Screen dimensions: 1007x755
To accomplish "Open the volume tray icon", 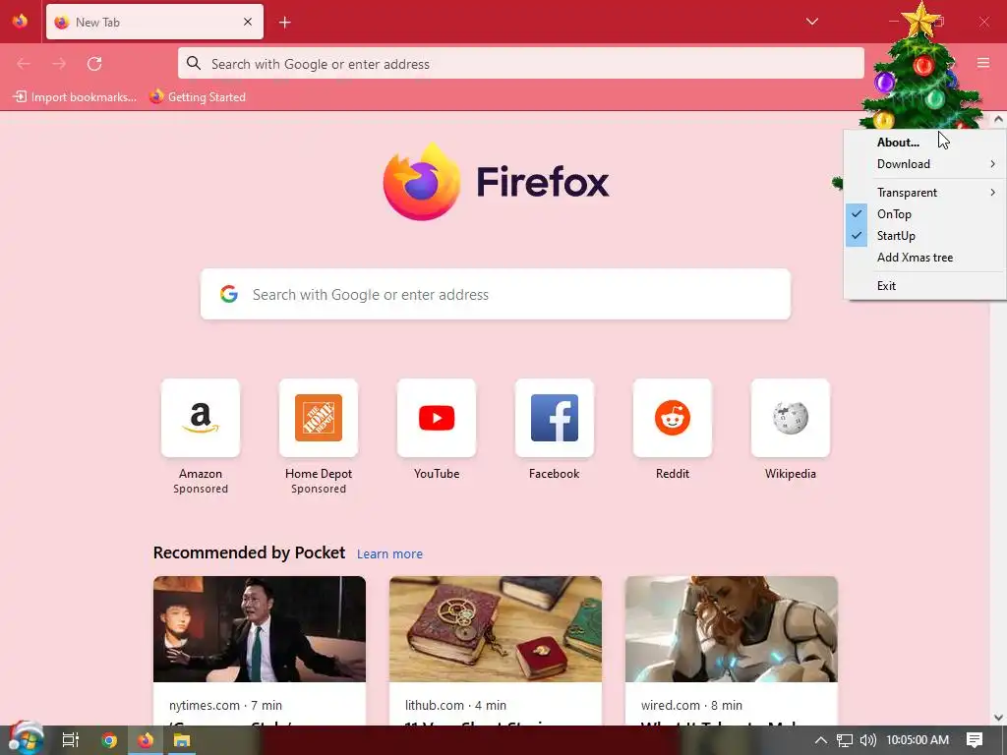I will [867, 740].
